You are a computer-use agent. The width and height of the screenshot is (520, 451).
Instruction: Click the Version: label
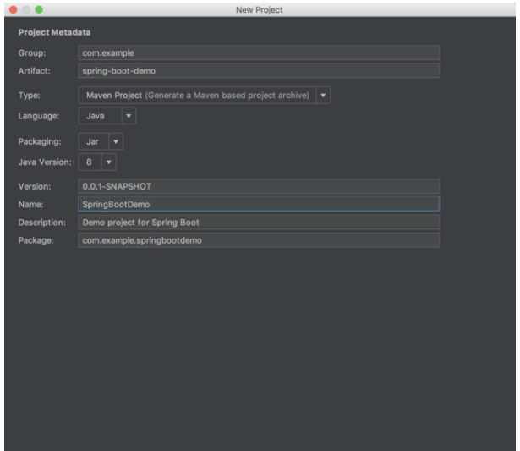click(35, 186)
